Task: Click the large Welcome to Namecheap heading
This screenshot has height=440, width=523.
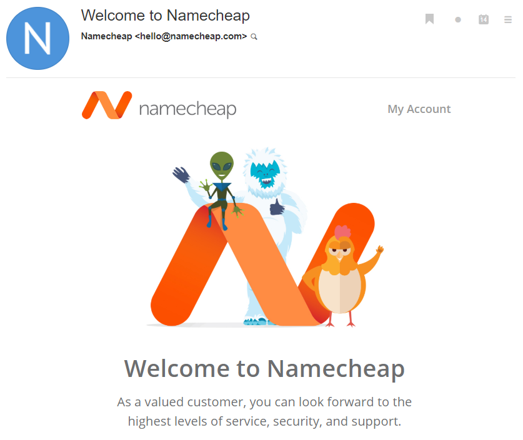Action: (x=264, y=369)
